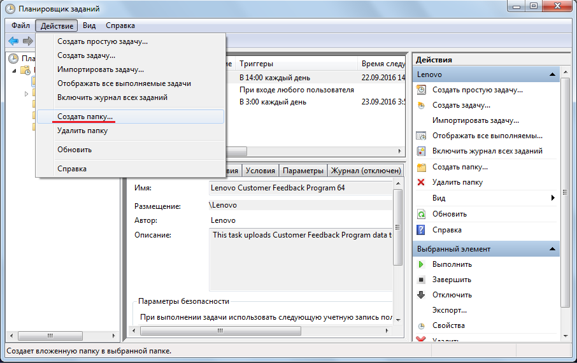Click 'Свойства' in selected element actions
Viewport: 577px width, 363px height.
448,325
